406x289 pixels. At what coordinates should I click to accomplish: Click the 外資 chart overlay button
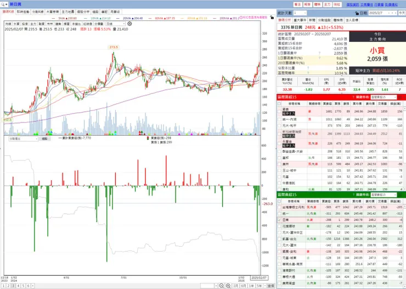pos(16,24)
